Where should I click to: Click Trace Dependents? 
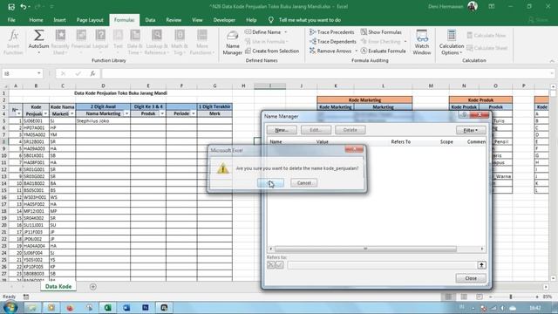(333, 41)
